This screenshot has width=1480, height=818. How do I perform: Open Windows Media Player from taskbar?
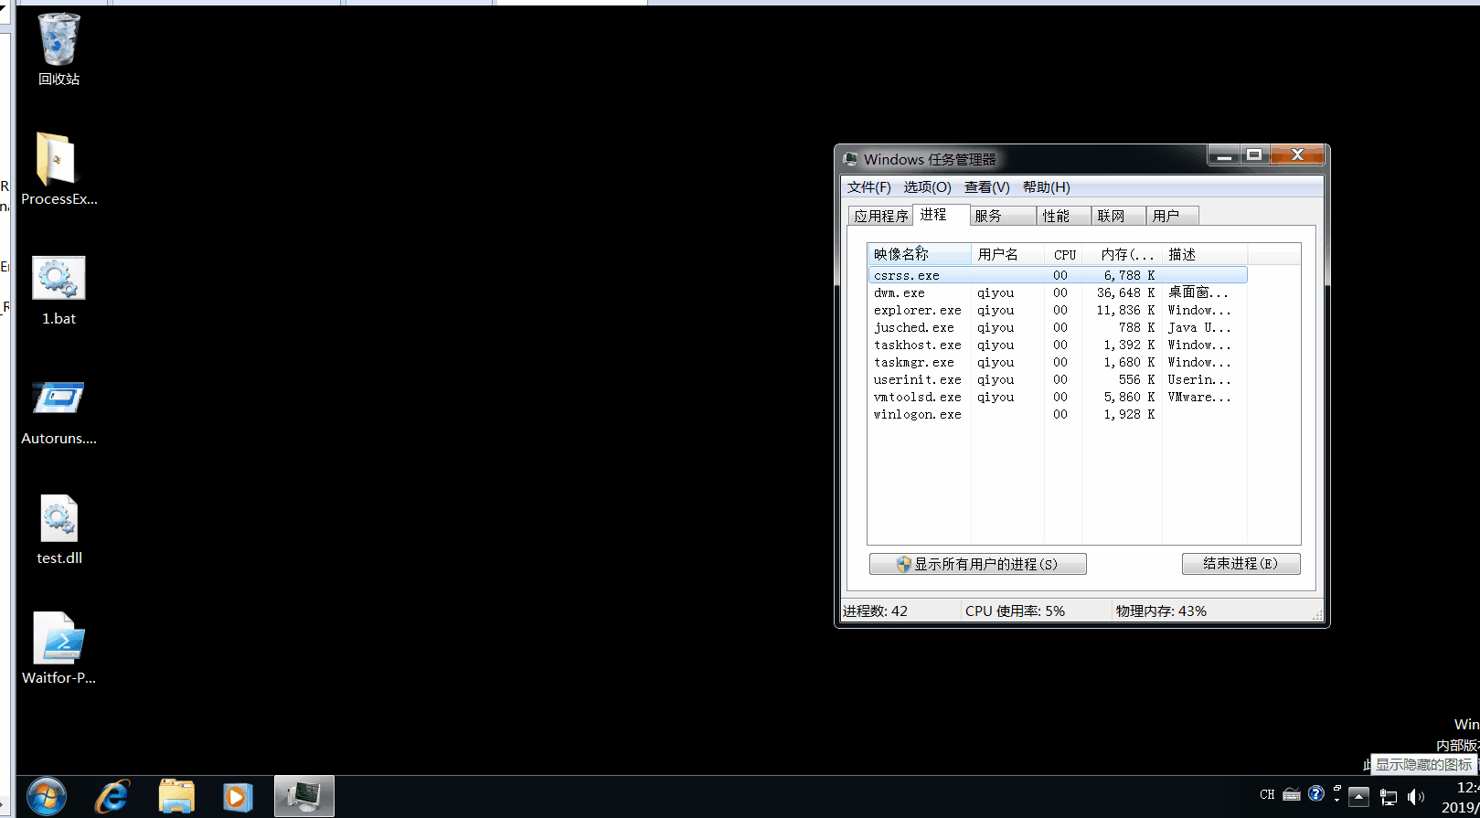click(x=237, y=797)
